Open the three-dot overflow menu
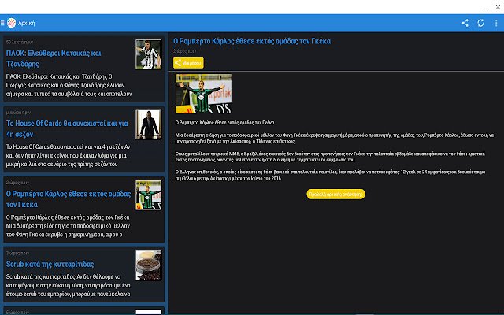This screenshot has width=504, height=315. click(x=496, y=23)
